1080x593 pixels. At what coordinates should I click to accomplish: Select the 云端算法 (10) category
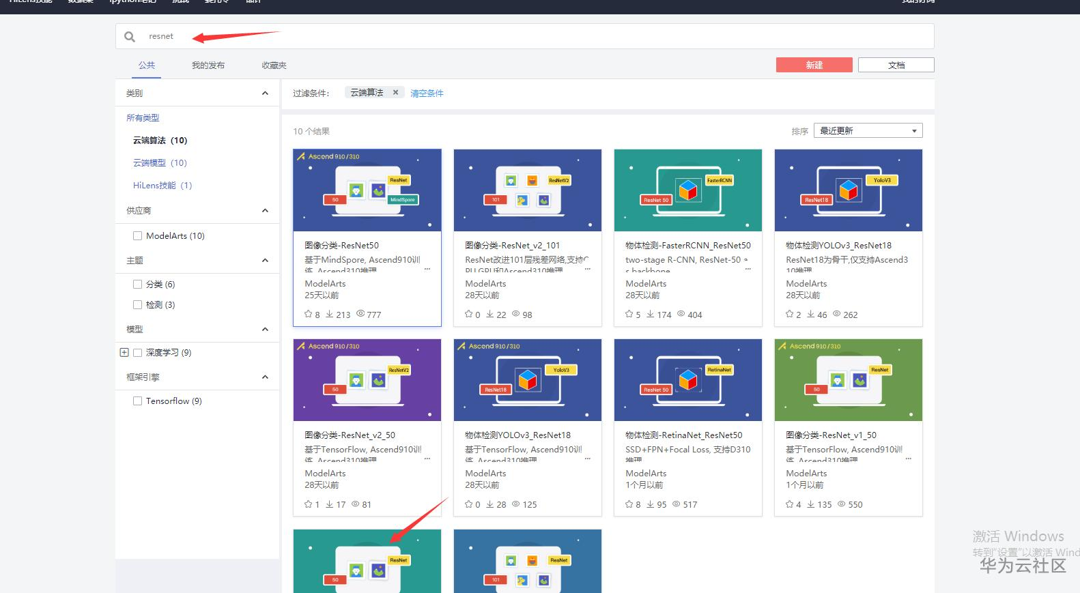point(160,141)
